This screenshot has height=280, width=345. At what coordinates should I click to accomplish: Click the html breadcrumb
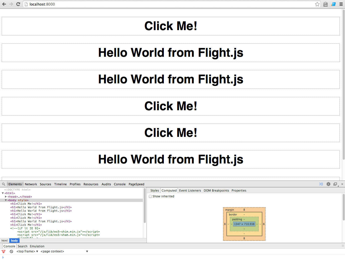pyautogui.click(x=5, y=241)
